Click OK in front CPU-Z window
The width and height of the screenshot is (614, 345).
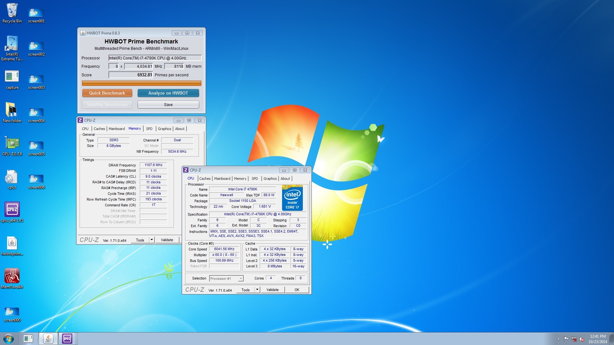pos(297,290)
